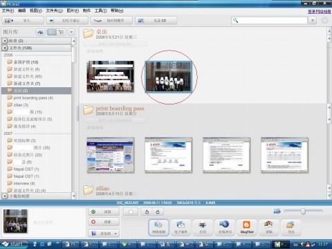Open the web album upload button
The height and width of the screenshot is (249, 332).
pyautogui.click(x=158, y=227)
